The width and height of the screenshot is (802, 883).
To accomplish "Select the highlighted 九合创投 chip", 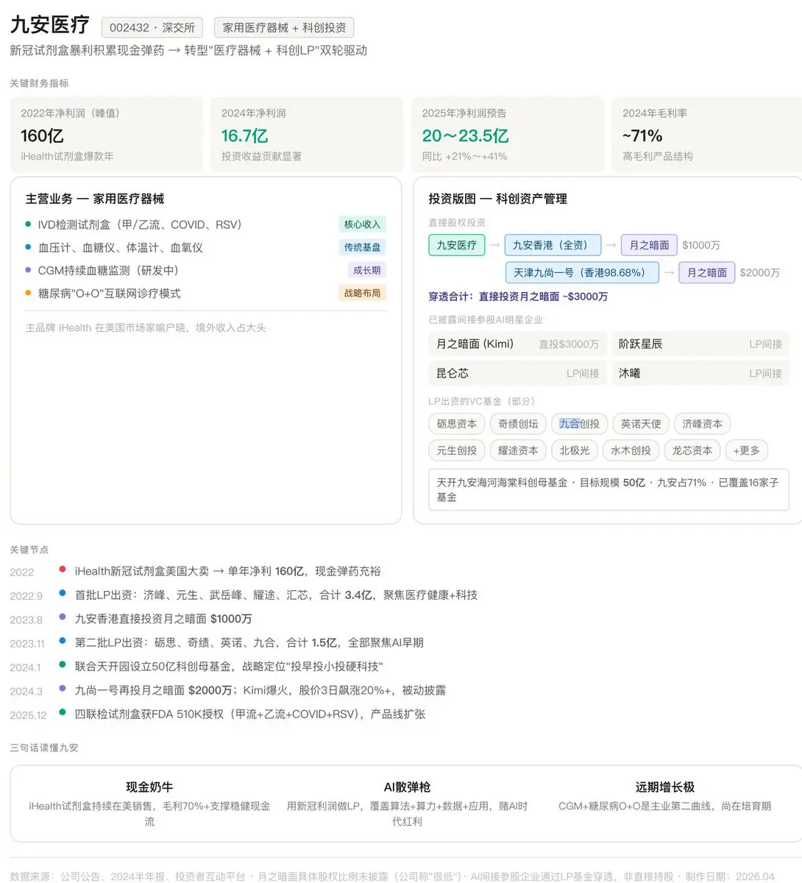I will coord(579,424).
